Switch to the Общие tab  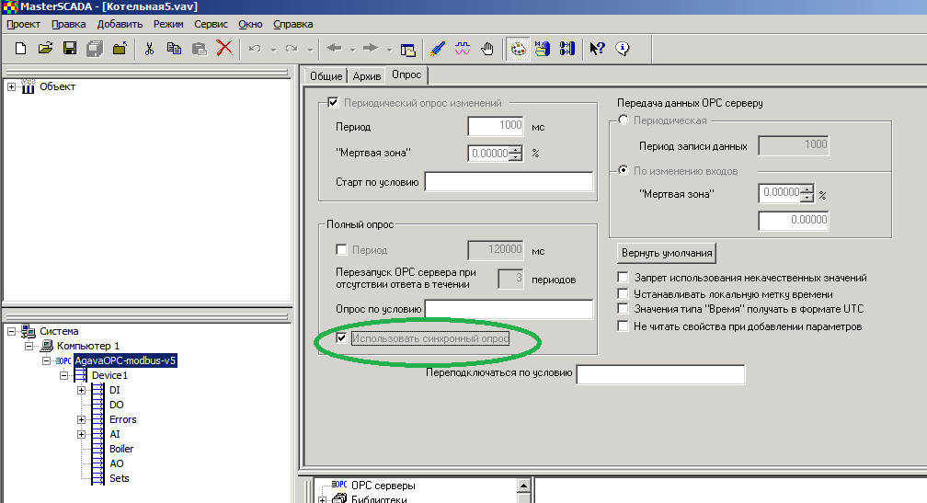[x=326, y=76]
